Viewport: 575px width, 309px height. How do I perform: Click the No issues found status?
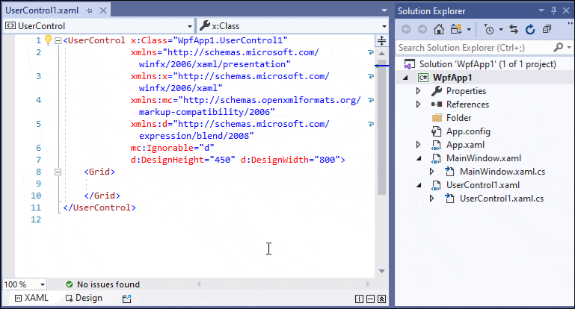(102, 284)
